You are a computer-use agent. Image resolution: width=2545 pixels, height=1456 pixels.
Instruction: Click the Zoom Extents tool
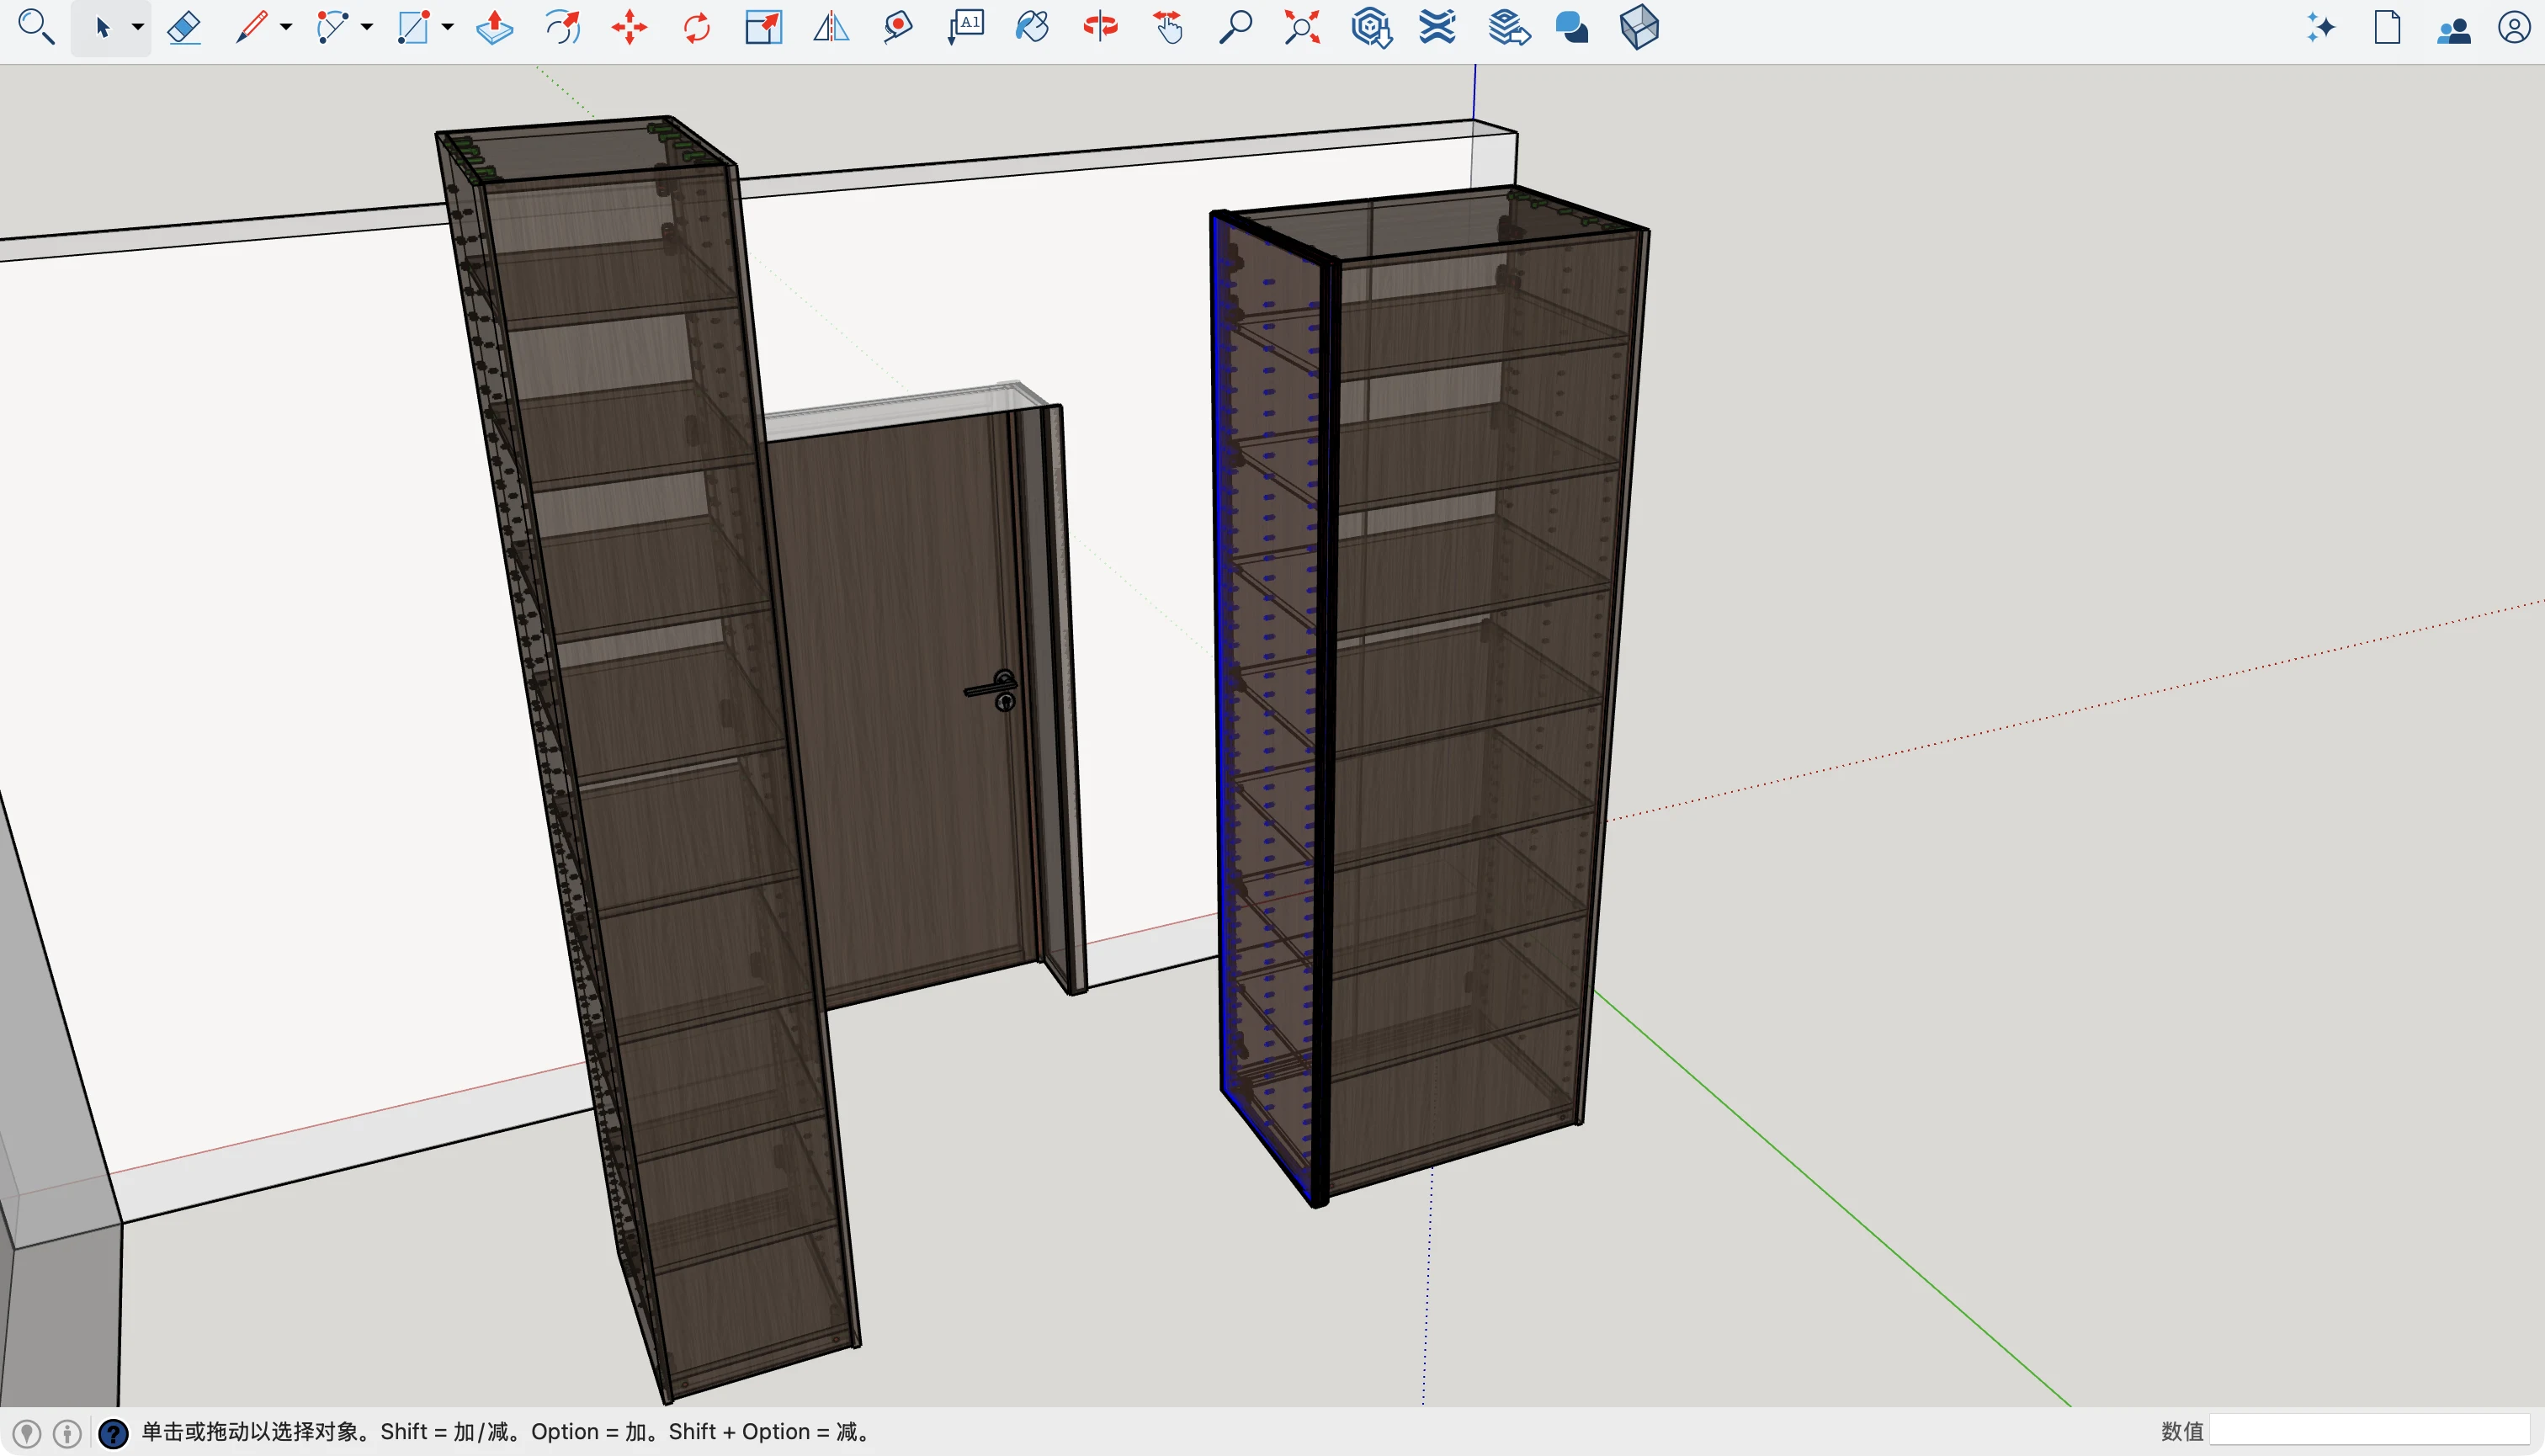point(1302,27)
